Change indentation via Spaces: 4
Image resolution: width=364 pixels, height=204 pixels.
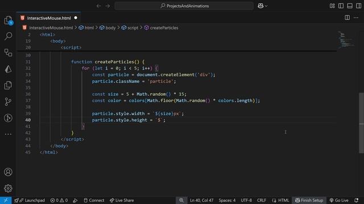(227, 200)
